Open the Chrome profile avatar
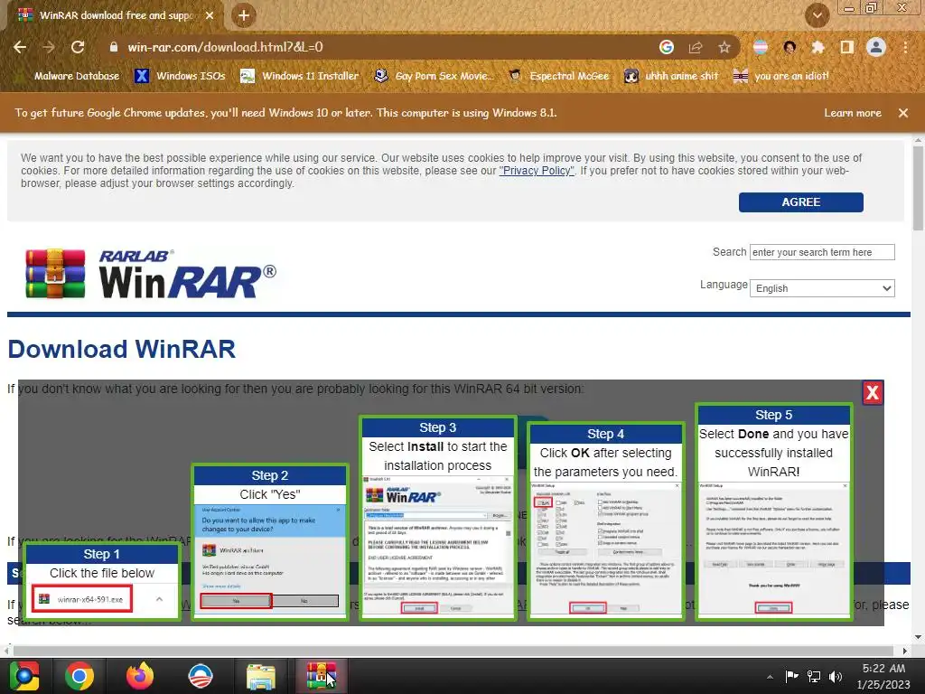The width and height of the screenshot is (925, 694). coord(876,47)
